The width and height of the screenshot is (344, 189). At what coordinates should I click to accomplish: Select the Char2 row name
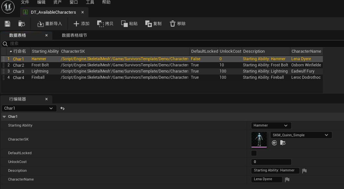click(x=19, y=65)
